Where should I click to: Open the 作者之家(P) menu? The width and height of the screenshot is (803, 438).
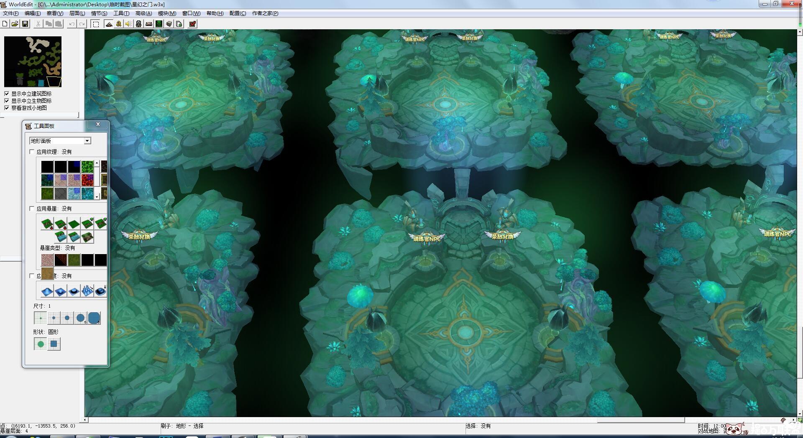[265, 13]
